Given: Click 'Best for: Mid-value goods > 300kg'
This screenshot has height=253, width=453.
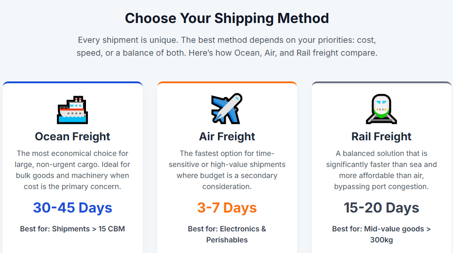Looking at the screenshot, I should click(x=381, y=234).
